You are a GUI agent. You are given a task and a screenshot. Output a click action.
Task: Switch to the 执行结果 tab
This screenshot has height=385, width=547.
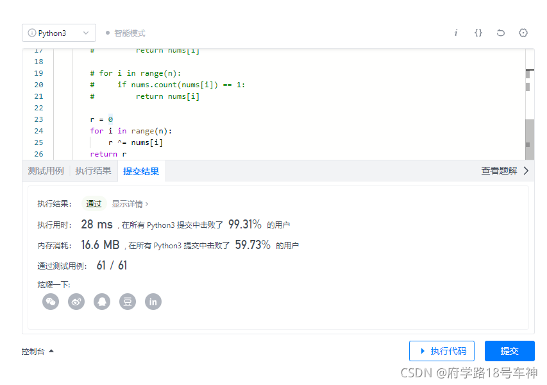coord(93,171)
